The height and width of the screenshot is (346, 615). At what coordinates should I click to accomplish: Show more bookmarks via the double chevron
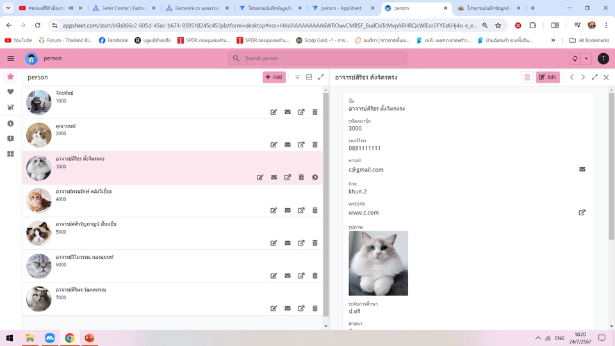pyautogui.click(x=553, y=40)
